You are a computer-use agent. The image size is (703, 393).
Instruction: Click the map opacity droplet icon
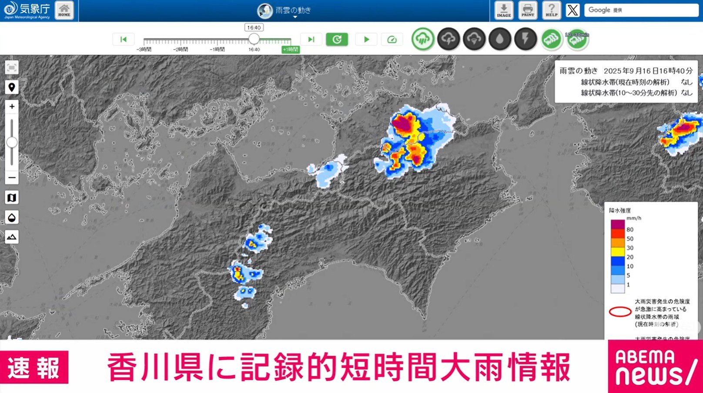12,217
